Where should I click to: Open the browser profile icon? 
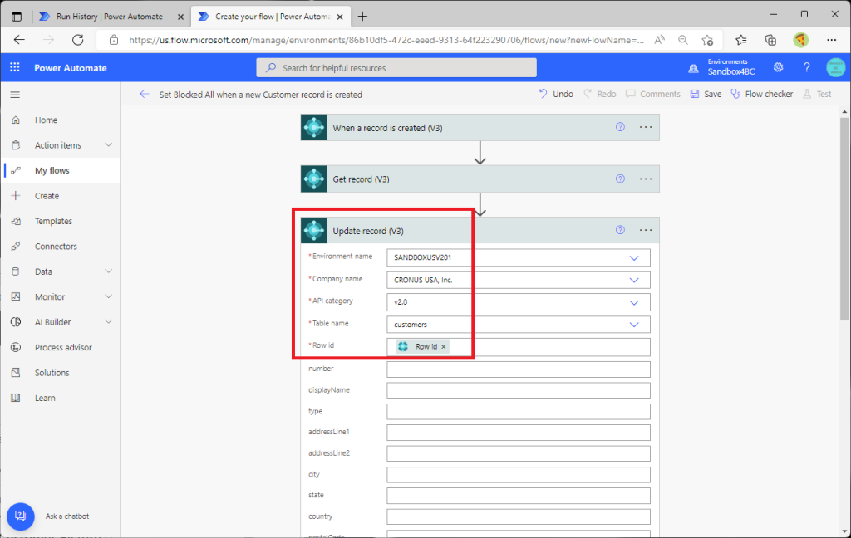point(800,40)
